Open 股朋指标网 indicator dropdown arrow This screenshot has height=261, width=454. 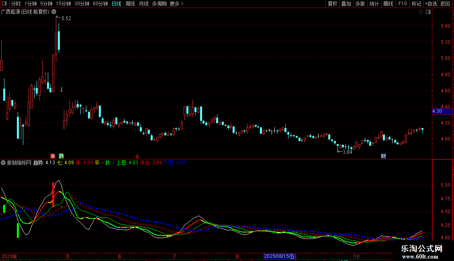coord(3,163)
